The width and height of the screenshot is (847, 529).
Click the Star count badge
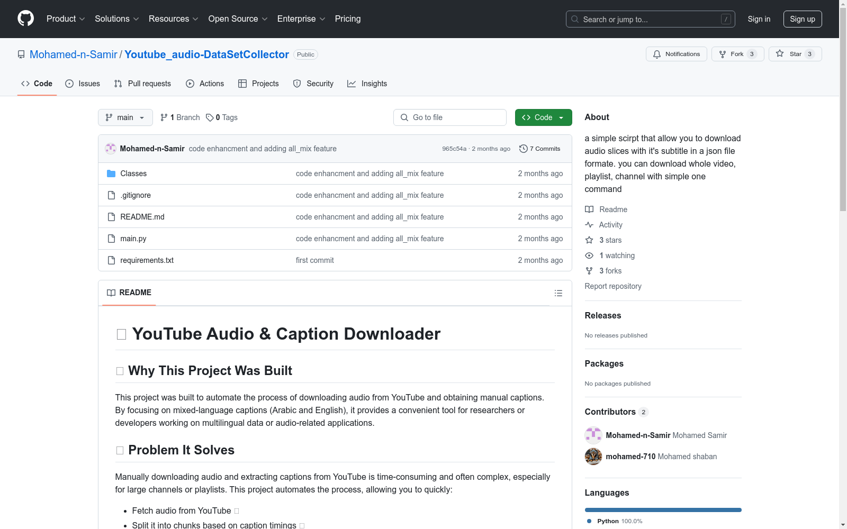click(x=809, y=54)
